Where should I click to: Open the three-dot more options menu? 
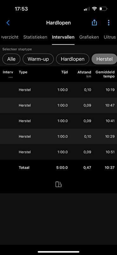pos(108,23)
